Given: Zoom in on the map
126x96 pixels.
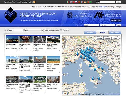Looking at the screenshot, I should (x=65, y=45).
